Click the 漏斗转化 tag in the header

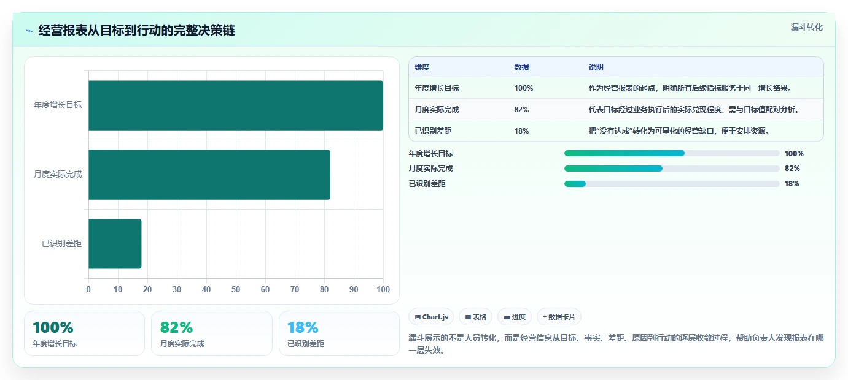tap(806, 27)
